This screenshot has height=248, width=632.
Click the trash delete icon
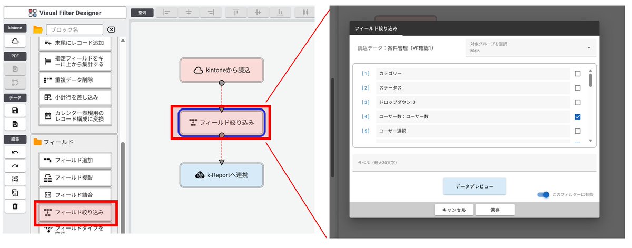pyautogui.click(x=15, y=206)
